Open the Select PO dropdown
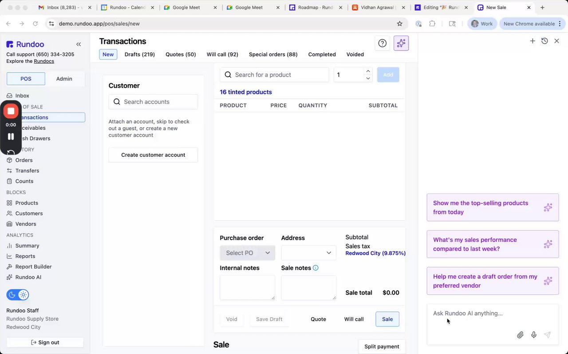 (247, 253)
